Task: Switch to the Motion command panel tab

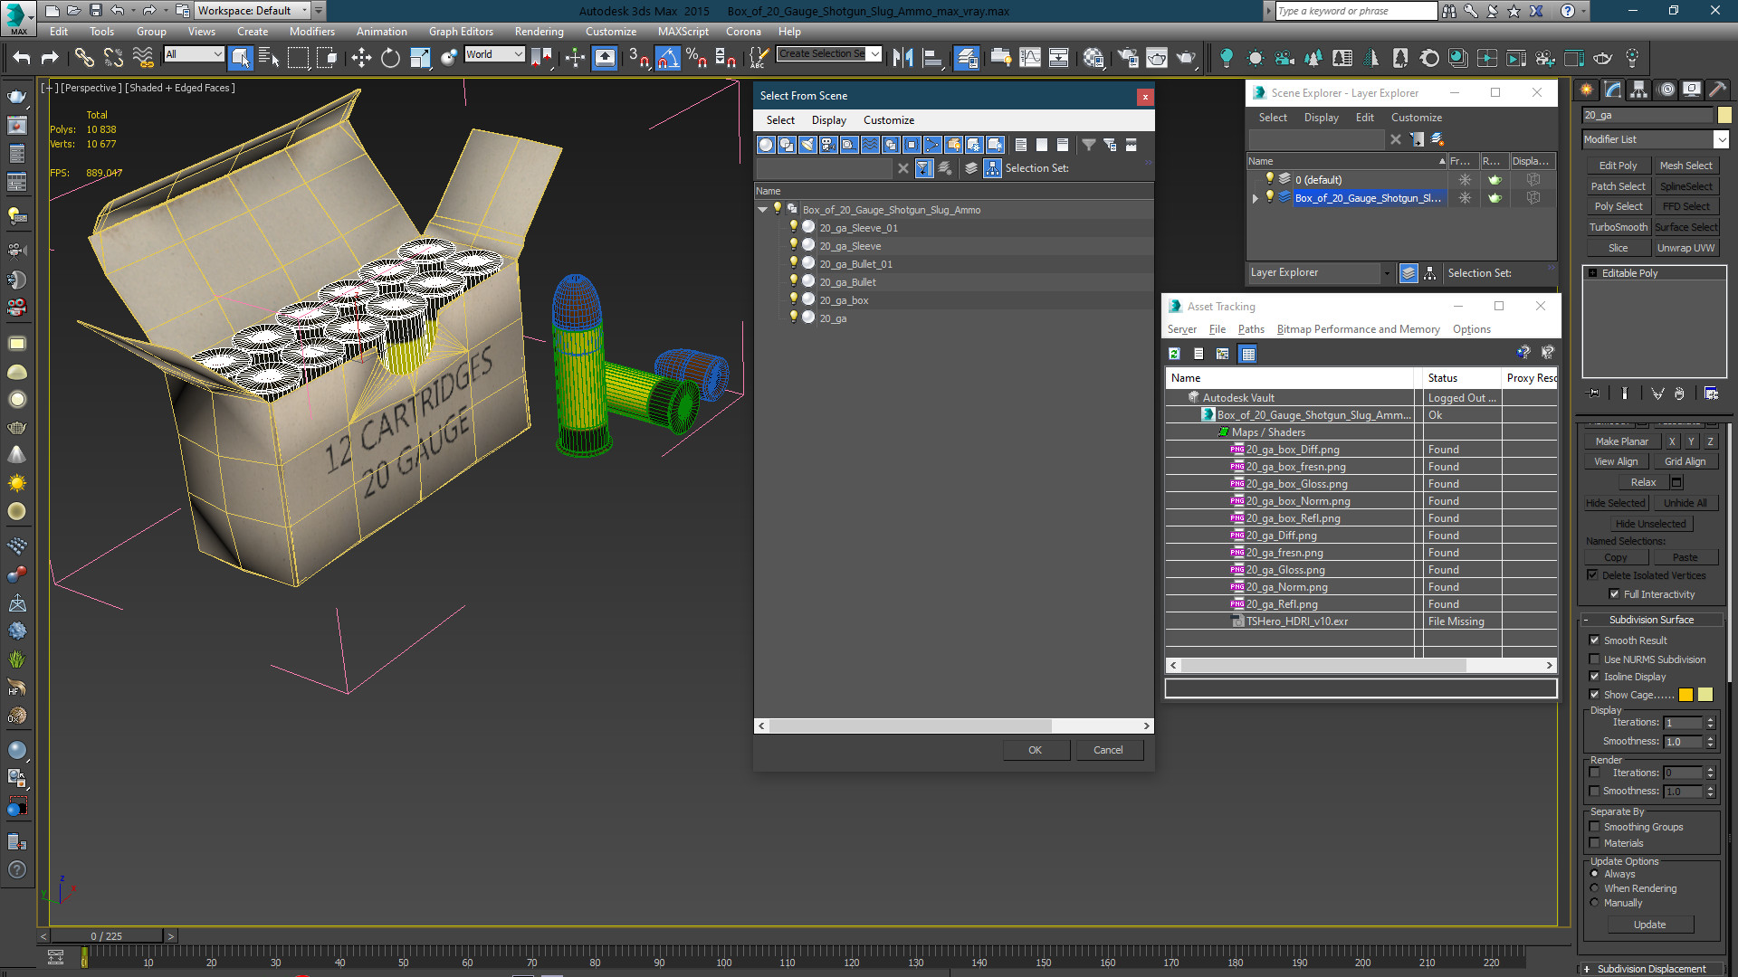Action: (1666, 90)
